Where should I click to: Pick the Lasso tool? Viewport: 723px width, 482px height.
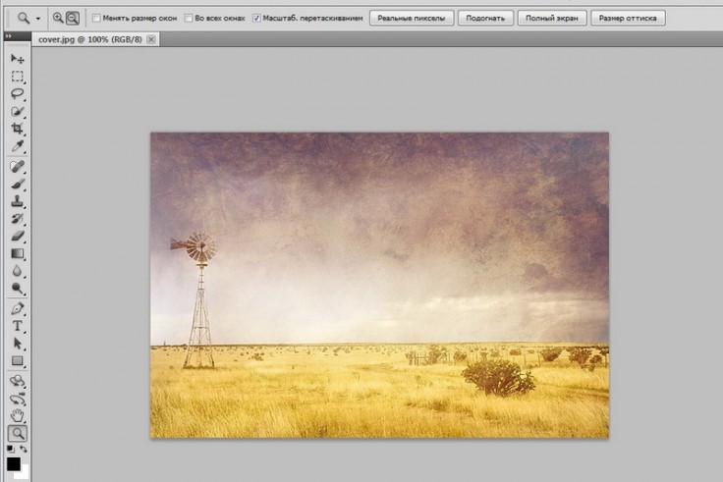coord(18,94)
